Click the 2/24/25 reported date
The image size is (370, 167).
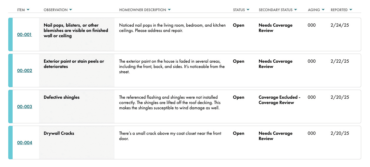340,25
